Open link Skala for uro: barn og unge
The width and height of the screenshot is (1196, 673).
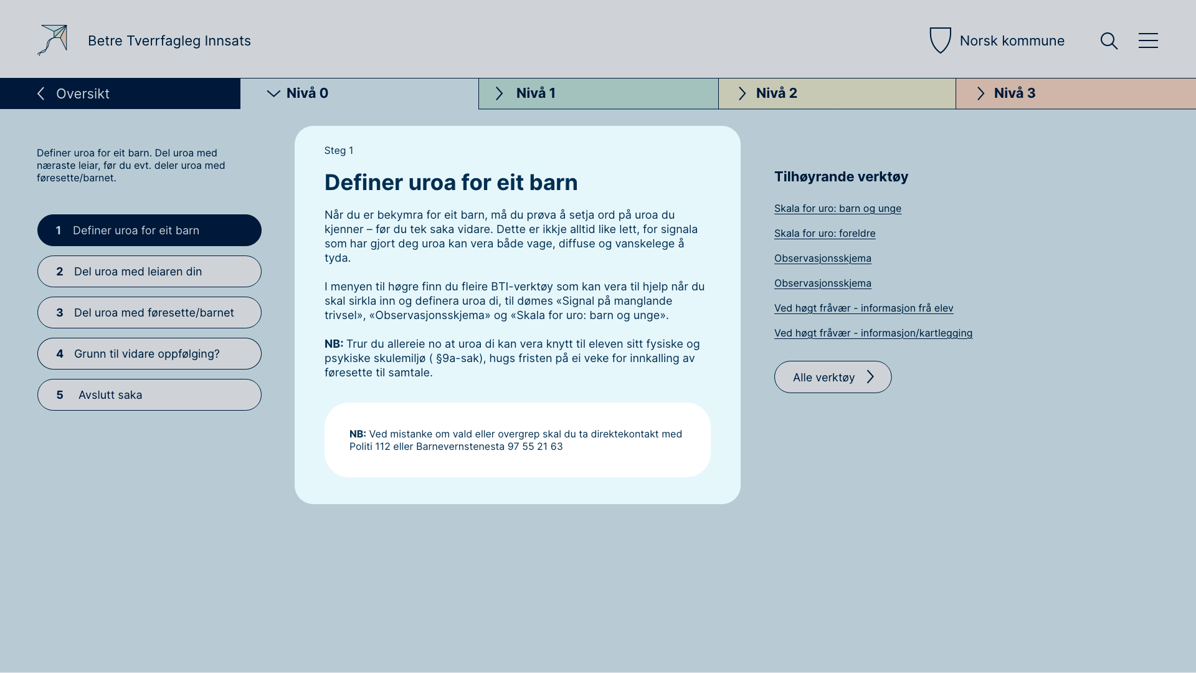(837, 208)
